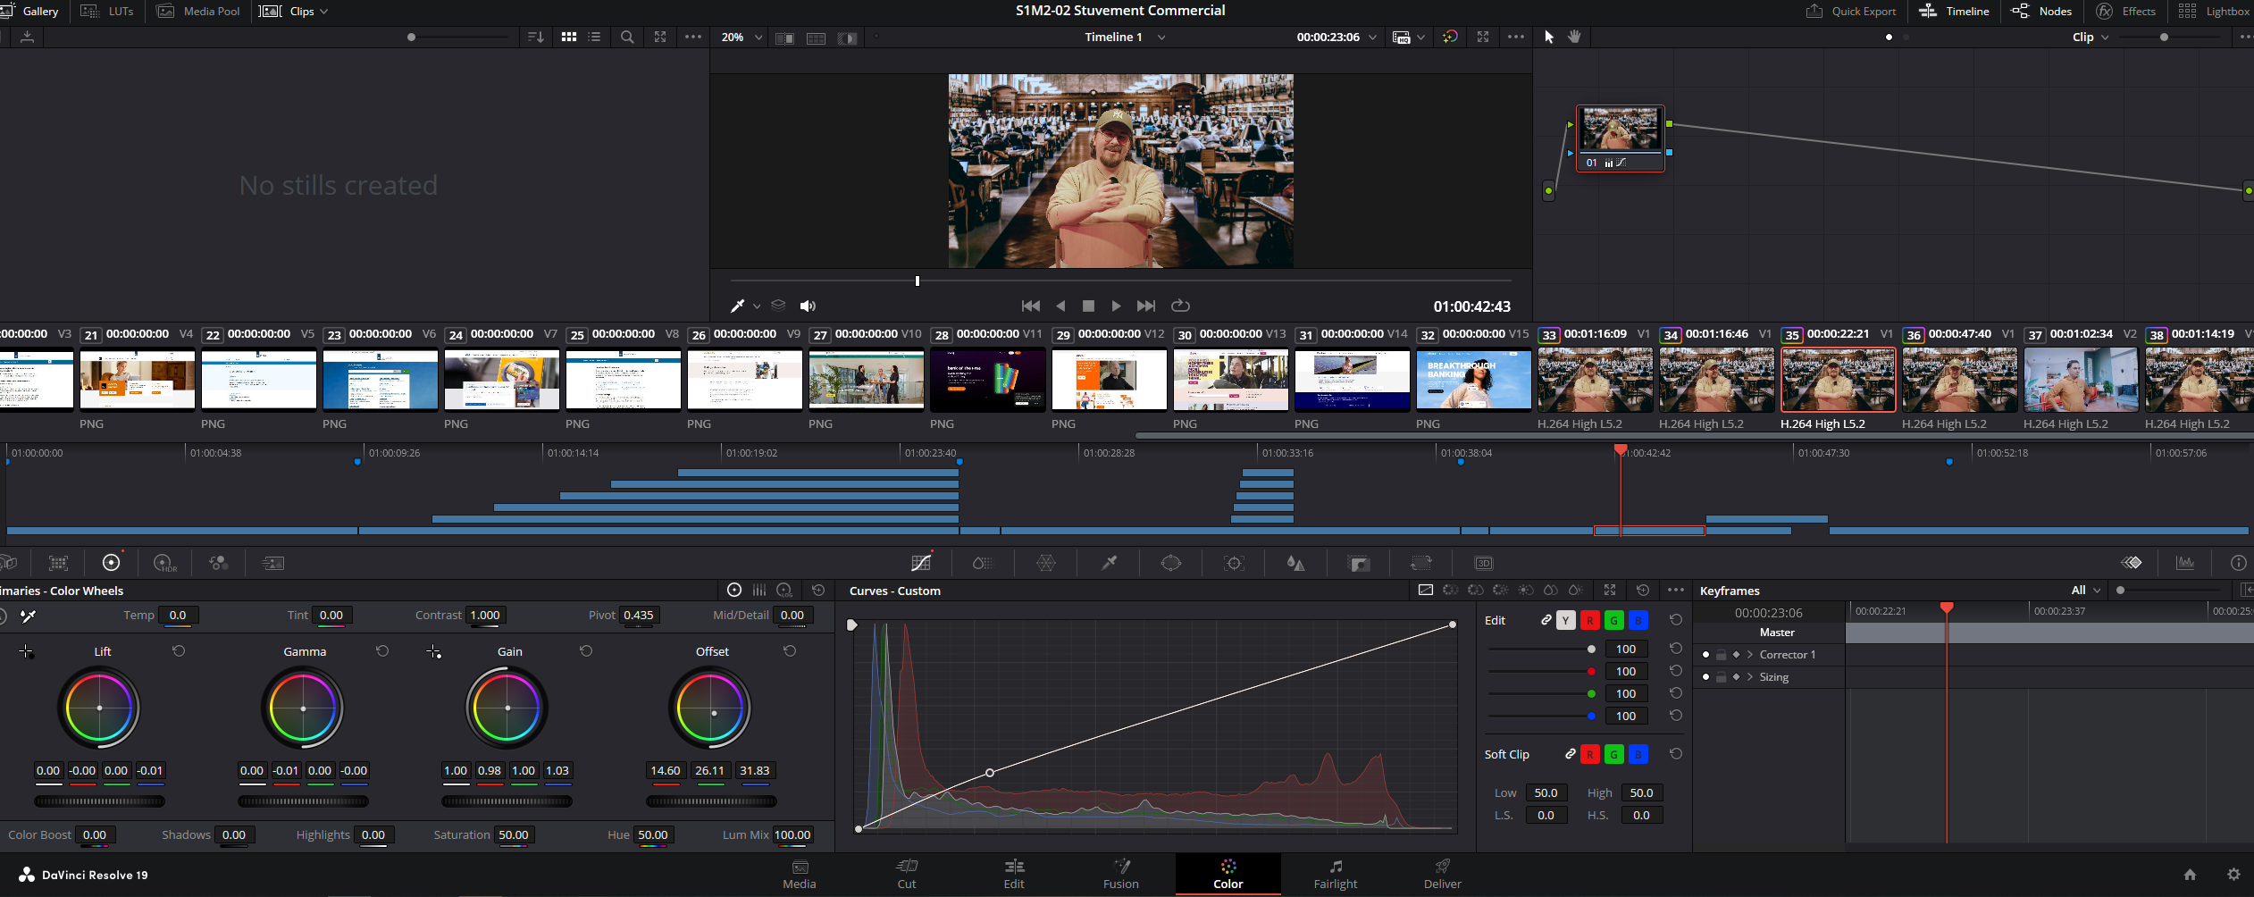Image resolution: width=2254 pixels, height=897 pixels.
Task: Open the Power Window palette
Action: coord(1170,563)
